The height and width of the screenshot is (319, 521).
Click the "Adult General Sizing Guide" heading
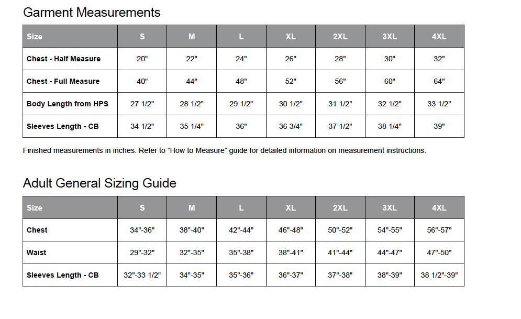pos(99,183)
